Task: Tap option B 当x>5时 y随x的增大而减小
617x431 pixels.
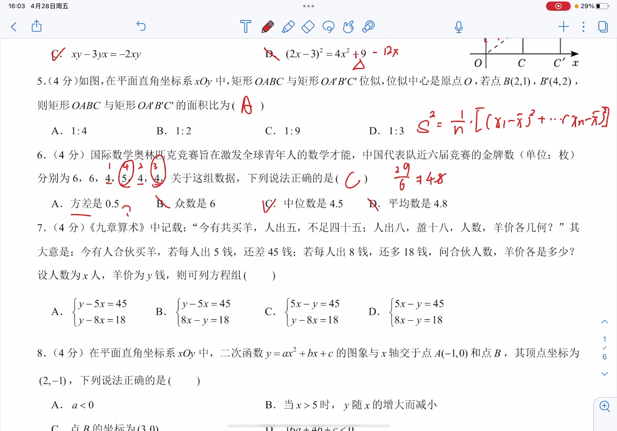Action: click(351, 405)
